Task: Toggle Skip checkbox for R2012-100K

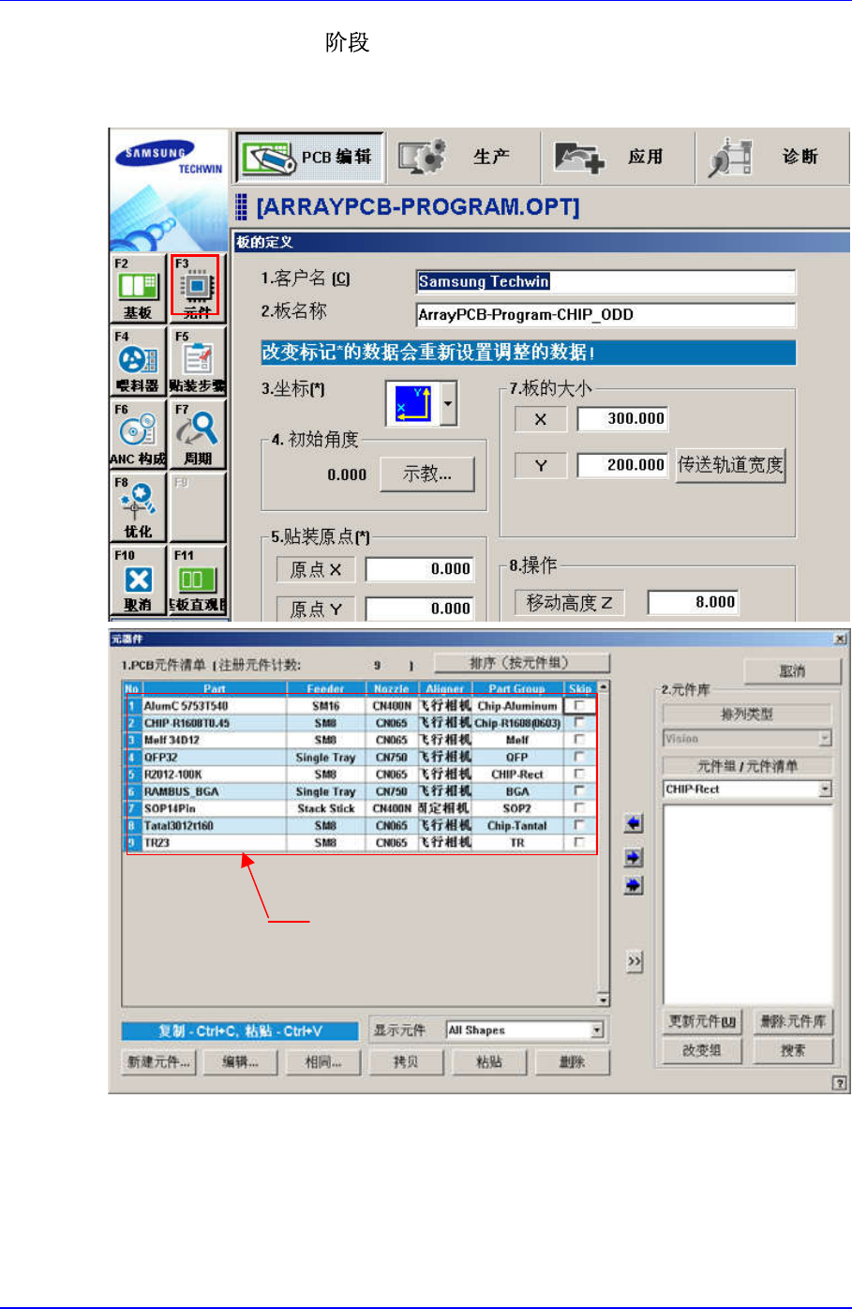Action: [579, 774]
